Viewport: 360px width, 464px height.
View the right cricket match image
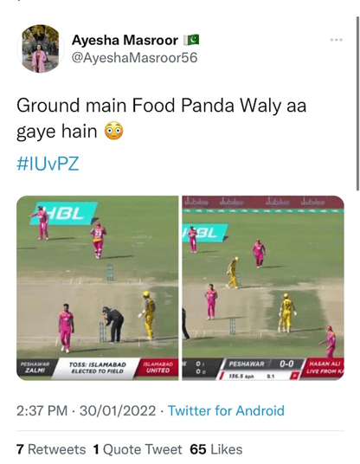263,287
